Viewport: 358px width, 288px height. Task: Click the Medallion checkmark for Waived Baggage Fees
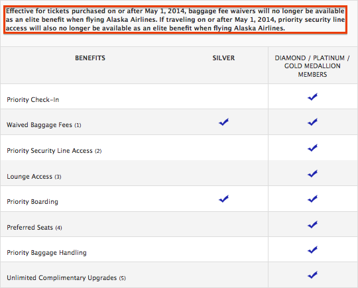(x=312, y=122)
